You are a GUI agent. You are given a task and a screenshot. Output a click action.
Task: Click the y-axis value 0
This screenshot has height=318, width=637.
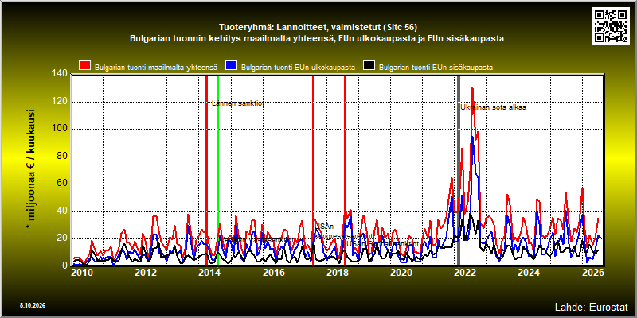65,266
